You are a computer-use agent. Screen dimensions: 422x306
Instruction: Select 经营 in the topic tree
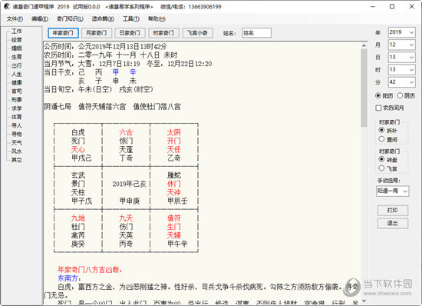(x=16, y=40)
